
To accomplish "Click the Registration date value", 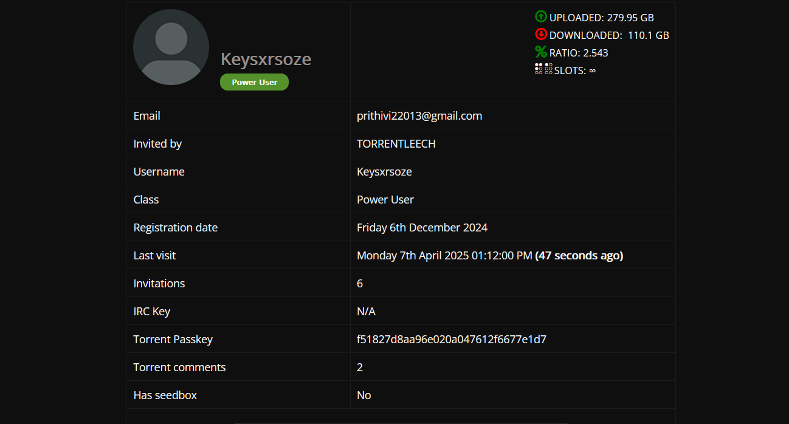I will (x=422, y=227).
